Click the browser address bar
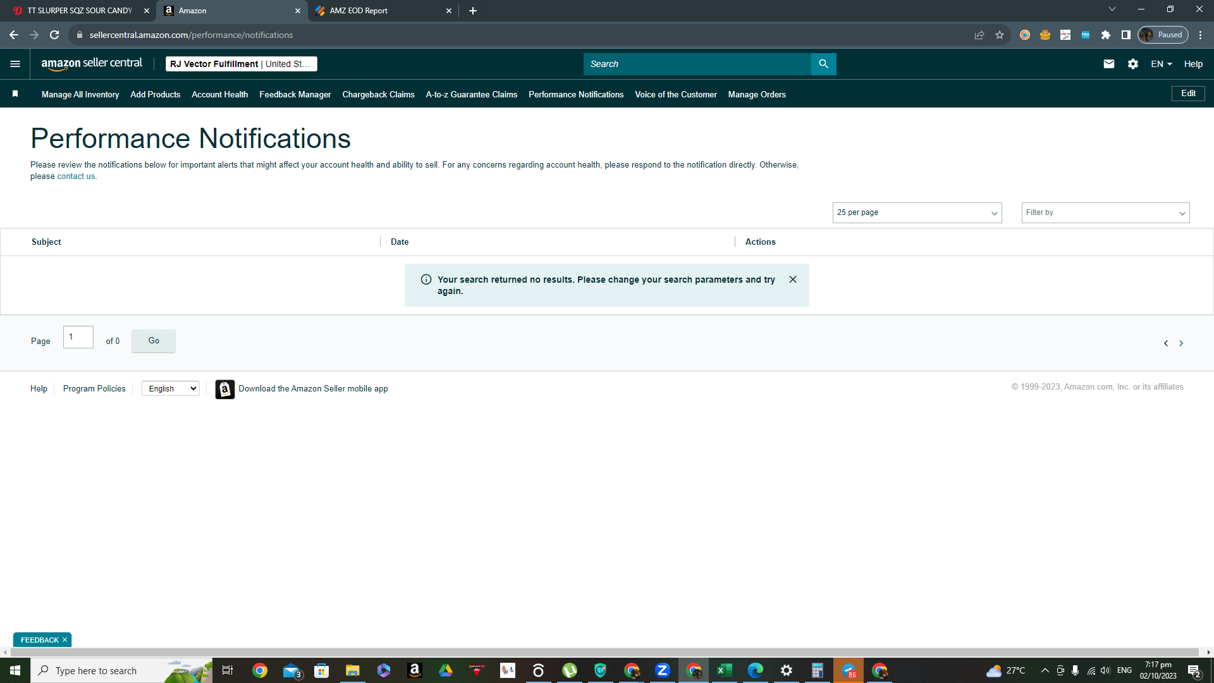The width and height of the screenshot is (1214, 683). [518, 35]
